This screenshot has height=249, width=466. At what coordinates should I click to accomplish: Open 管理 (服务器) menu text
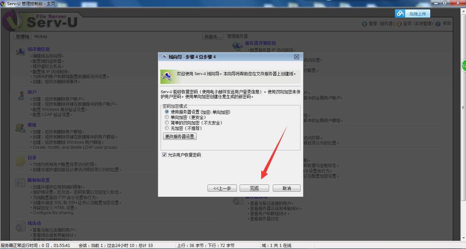tap(381, 24)
